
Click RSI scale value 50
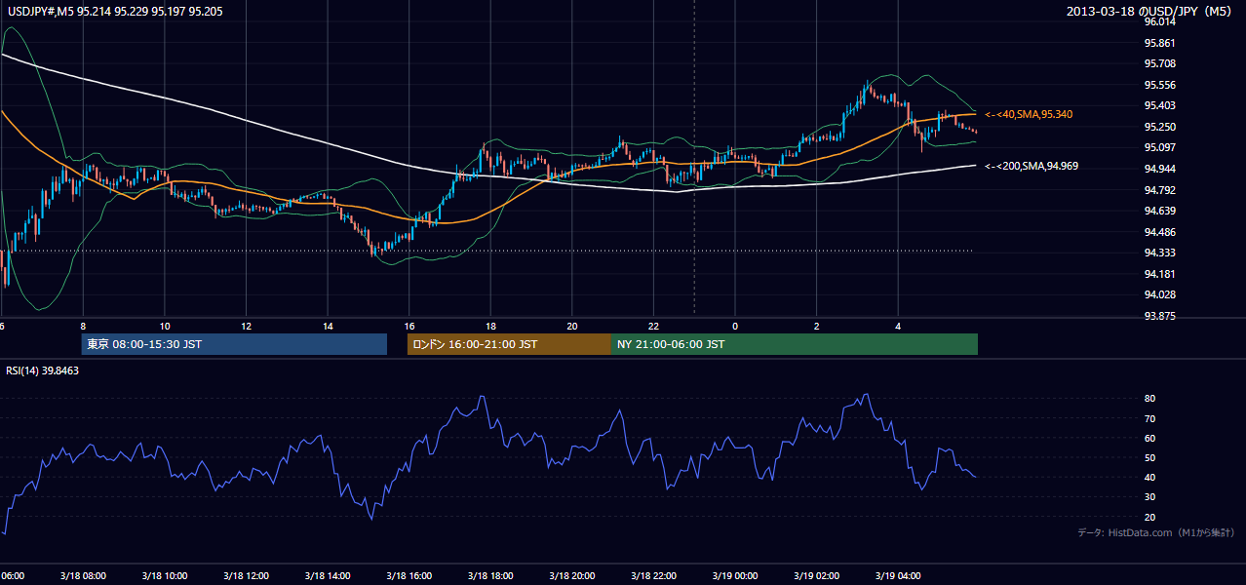pos(1149,457)
